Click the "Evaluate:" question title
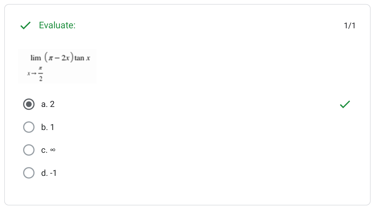This screenshot has height=209, width=375. click(x=57, y=25)
